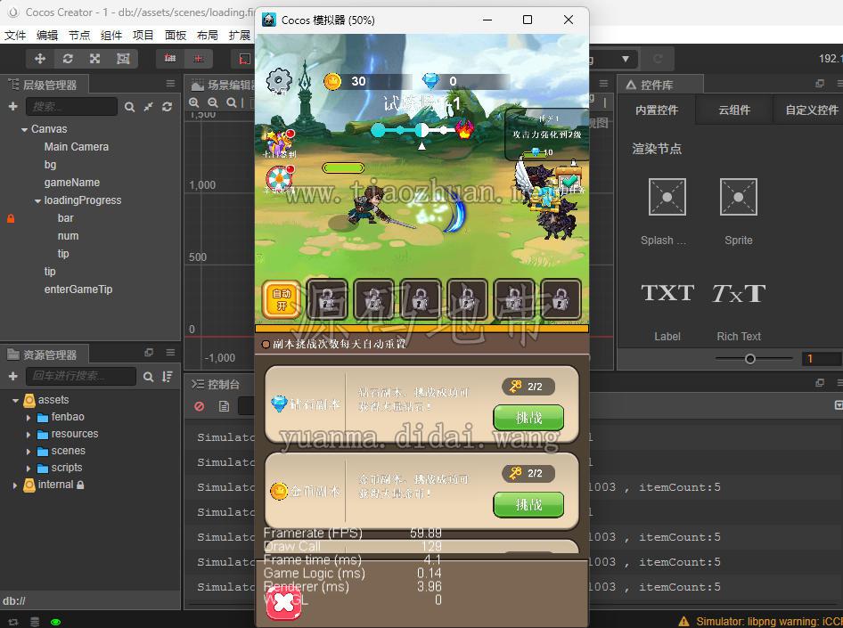
Task: Select the rotate transform tool
Action: tap(68, 59)
